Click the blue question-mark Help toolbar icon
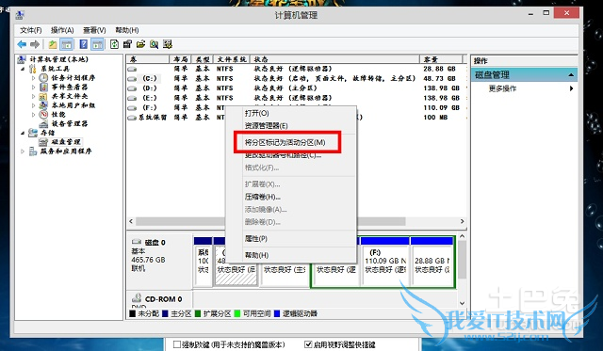Image resolution: width=603 pixels, height=351 pixels. (84, 44)
